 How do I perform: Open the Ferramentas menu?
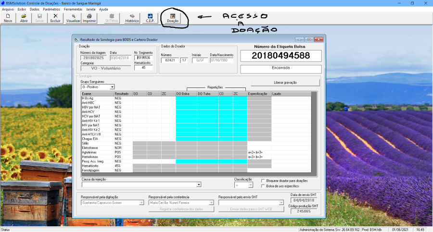pos(74,9)
